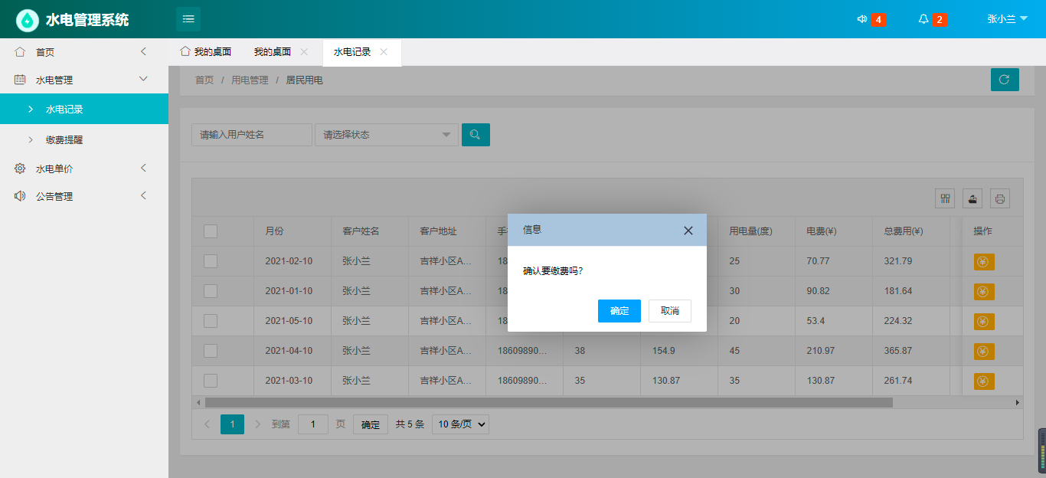Click the water-electricity system logo icon
Image resolution: width=1046 pixels, height=478 pixels.
[28, 20]
